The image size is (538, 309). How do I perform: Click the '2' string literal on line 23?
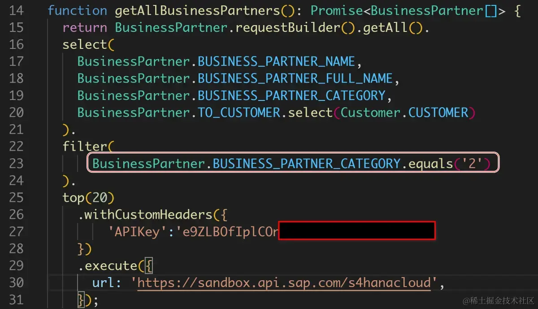[471, 164]
